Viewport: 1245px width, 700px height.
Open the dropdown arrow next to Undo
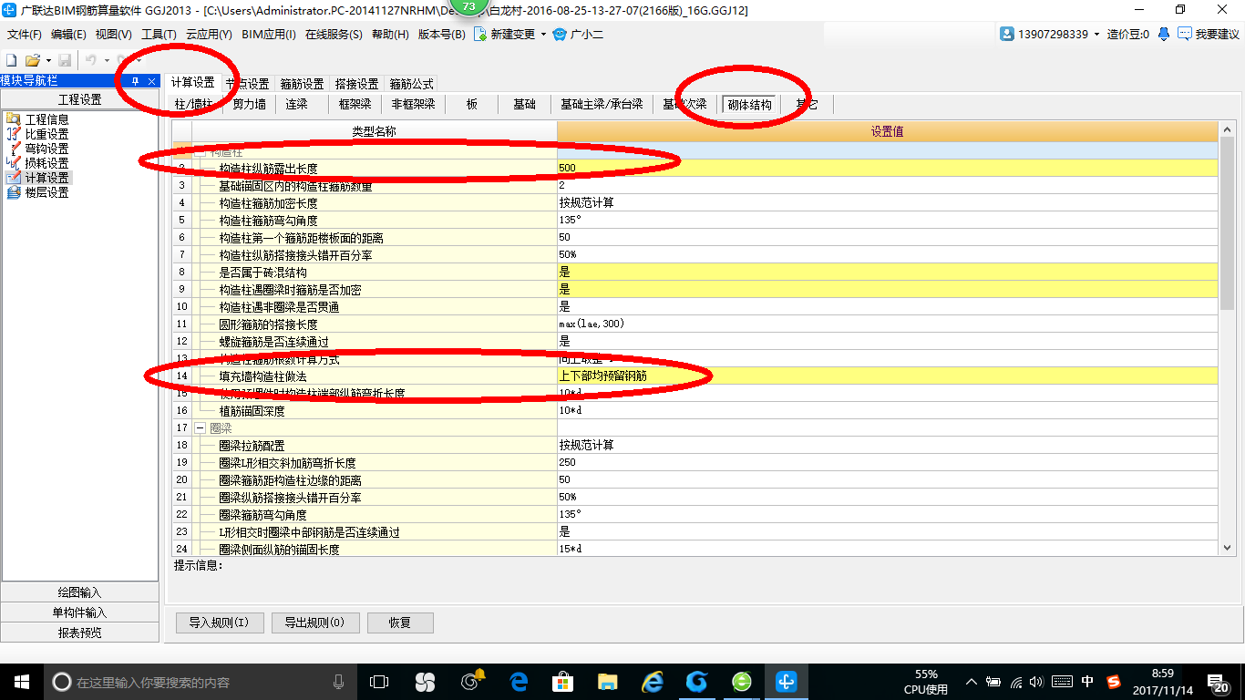[x=106, y=60]
